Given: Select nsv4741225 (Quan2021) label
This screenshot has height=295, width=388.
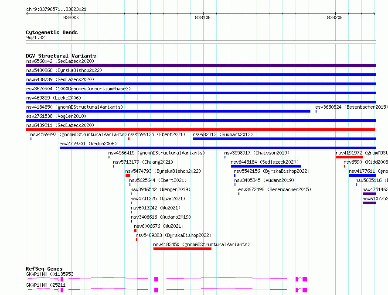Looking at the screenshot, I should 158,199.
